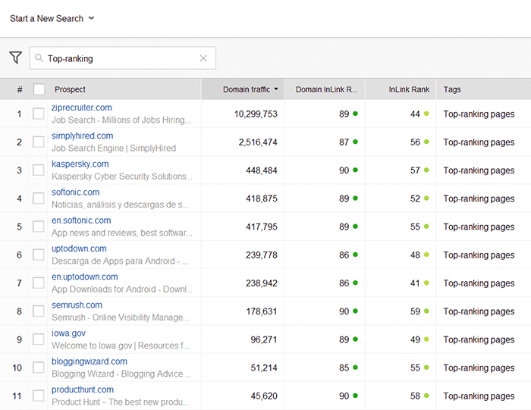Open the semrush.com link
The height and width of the screenshot is (410, 531).
[77, 305]
